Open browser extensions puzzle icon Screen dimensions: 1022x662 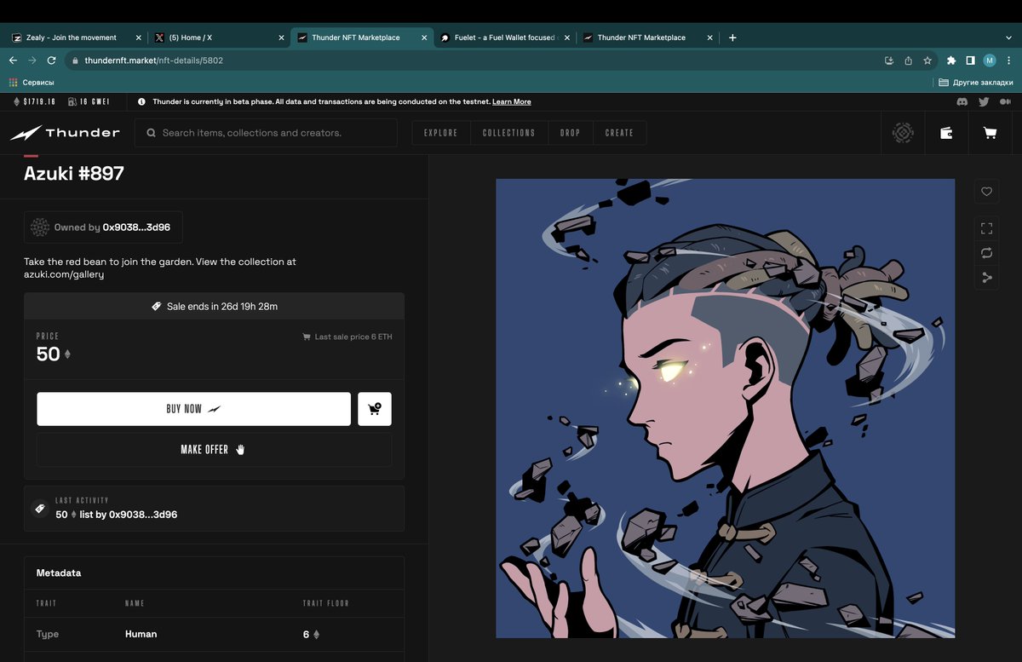click(x=951, y=60)
